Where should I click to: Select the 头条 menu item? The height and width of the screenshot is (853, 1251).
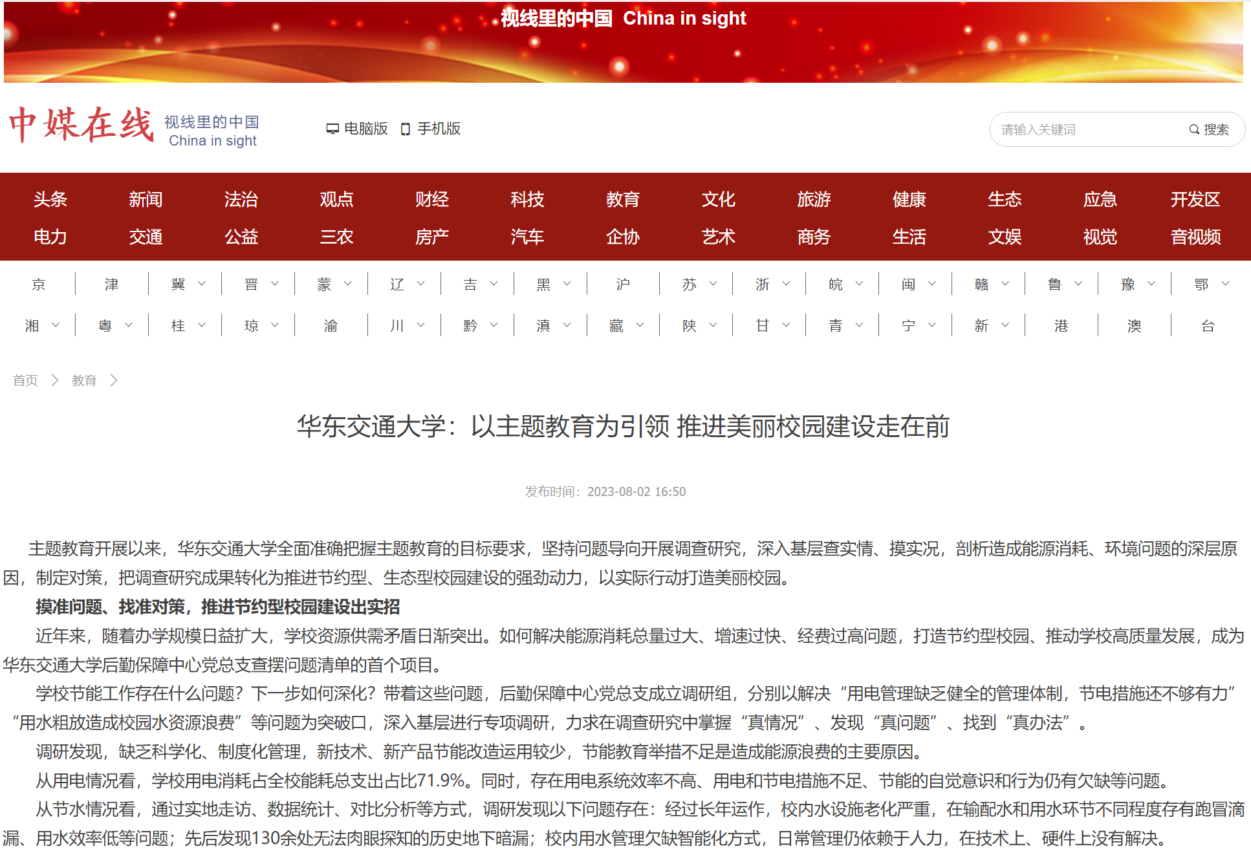(x=50, y=199)
